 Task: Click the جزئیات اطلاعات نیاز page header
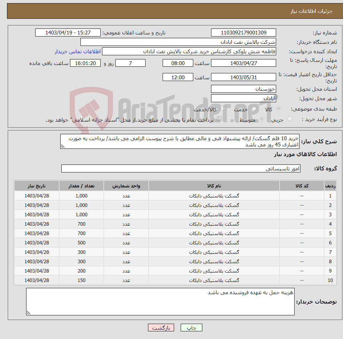coord(311,11)
